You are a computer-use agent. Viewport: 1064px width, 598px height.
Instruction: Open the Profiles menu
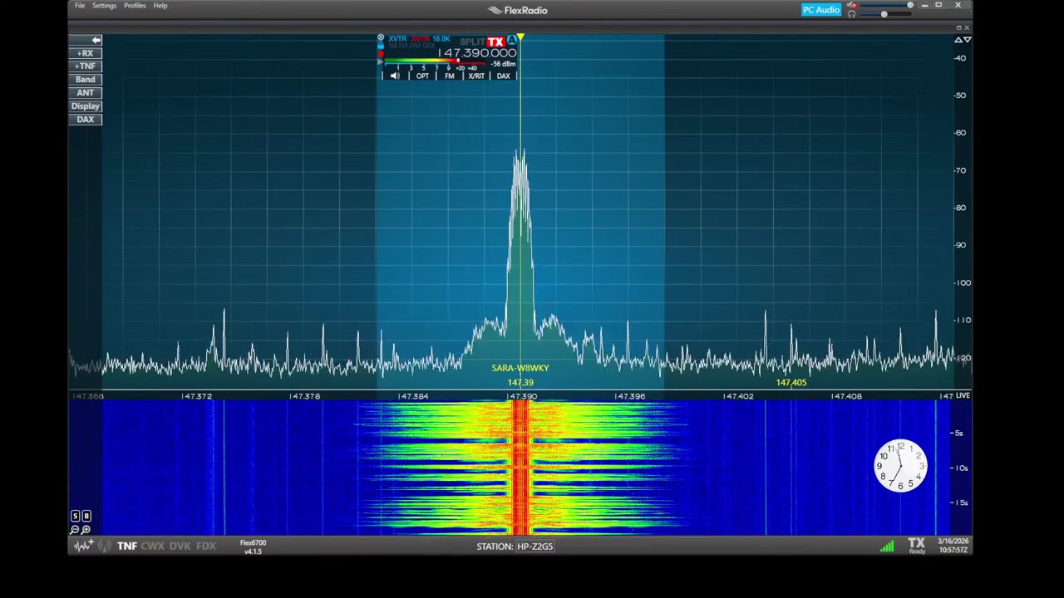tap(135, 6)
